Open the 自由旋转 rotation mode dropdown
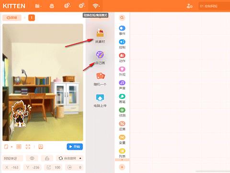This screenshot has height=173, width=230. 69,158
